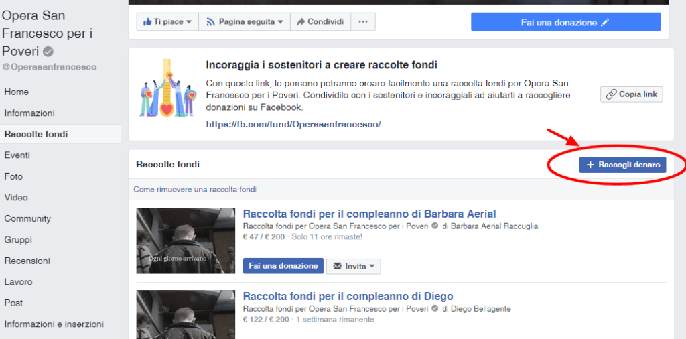686x339 pixels.
Task: Open Come rimuovere una raccolta fondi link
Action: (195, 190)
